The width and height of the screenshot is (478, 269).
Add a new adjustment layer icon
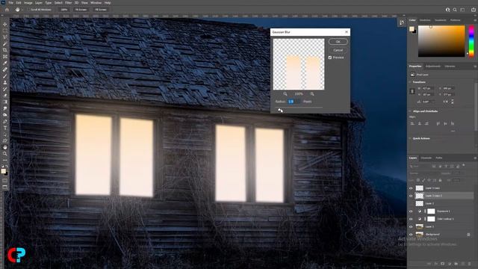pyautogui.click(x=450, y=264)
